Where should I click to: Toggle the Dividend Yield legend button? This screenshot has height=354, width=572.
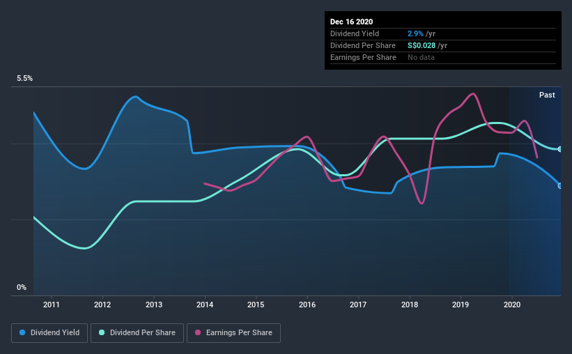(x=49, y=333)
